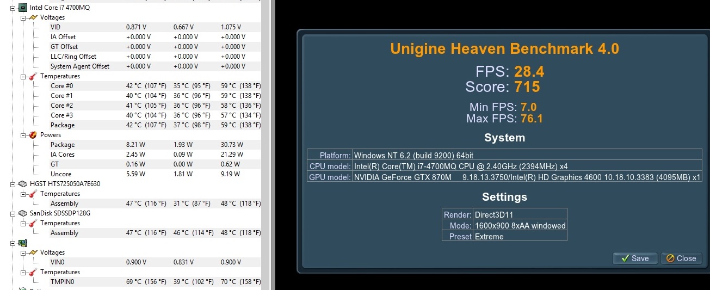Select the GT Offset row label
The width and height of the screenshot is (710, 290).
pyautogui.click(x=64, y=47)
